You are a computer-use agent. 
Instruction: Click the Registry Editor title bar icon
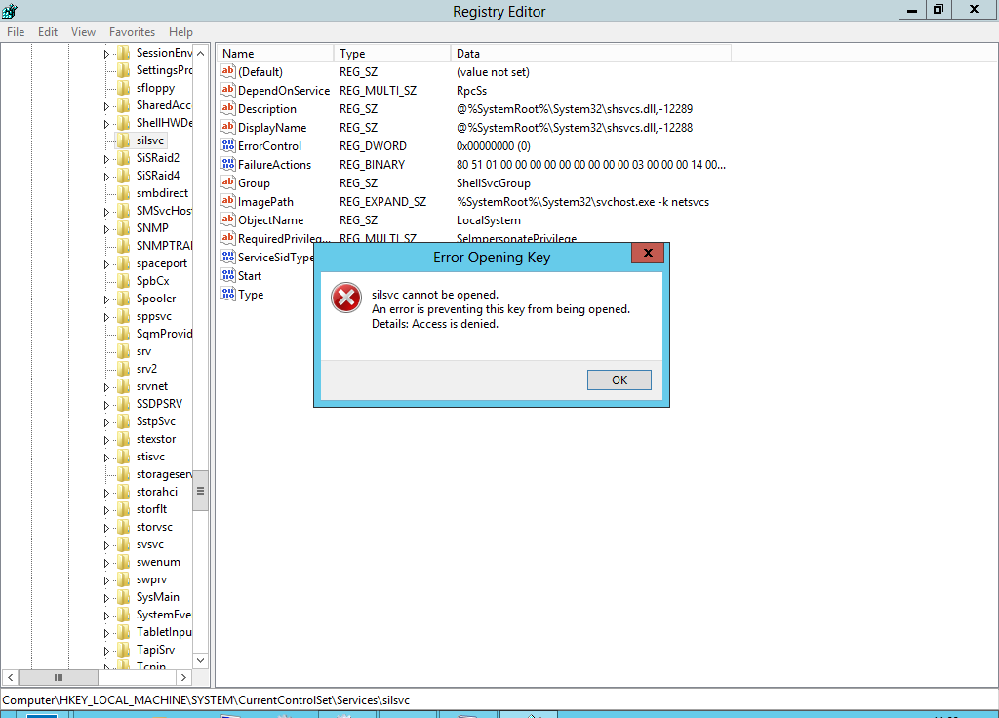tap(11, 11)
